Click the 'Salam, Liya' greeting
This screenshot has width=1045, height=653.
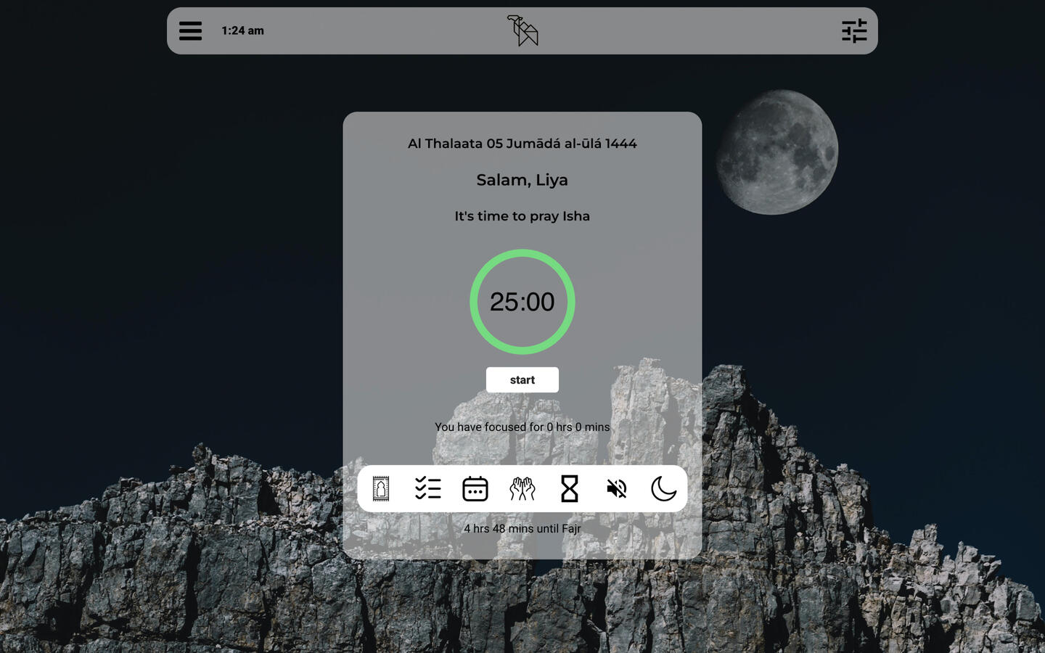522,180
